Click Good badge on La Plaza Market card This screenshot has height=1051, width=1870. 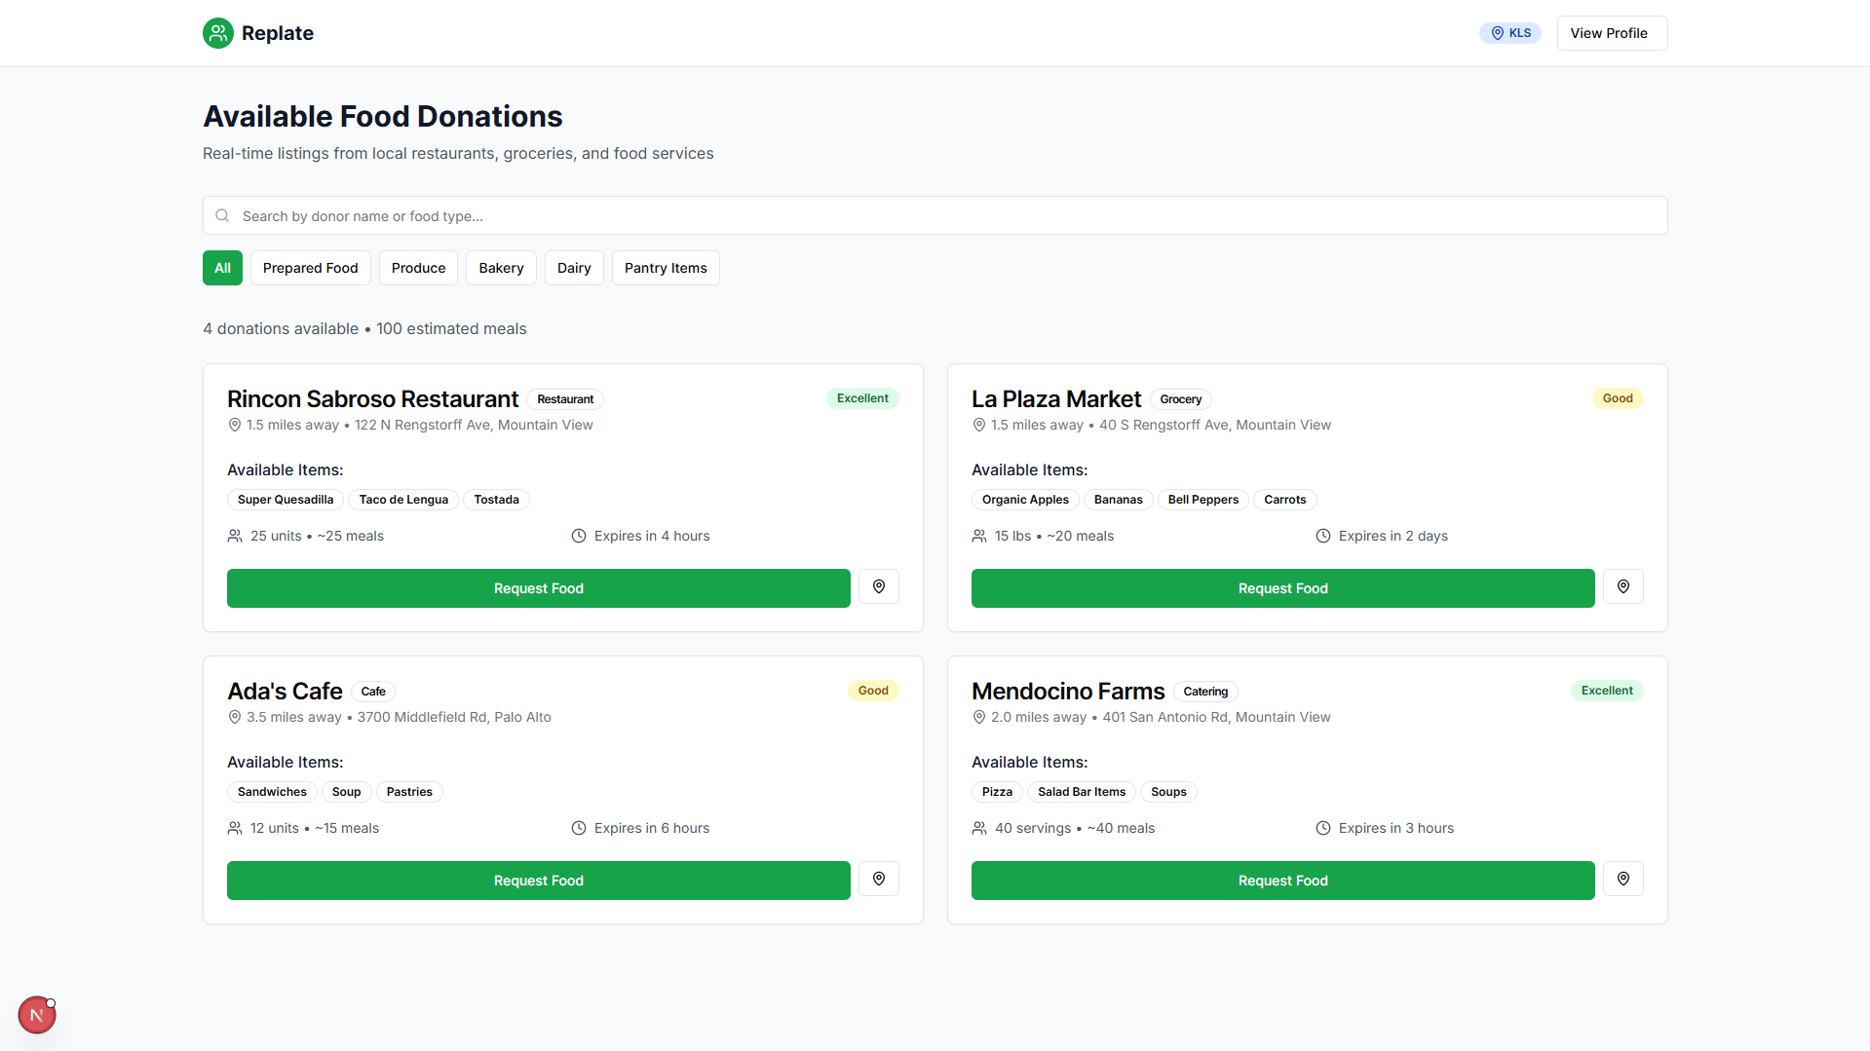coord(1618,398)
